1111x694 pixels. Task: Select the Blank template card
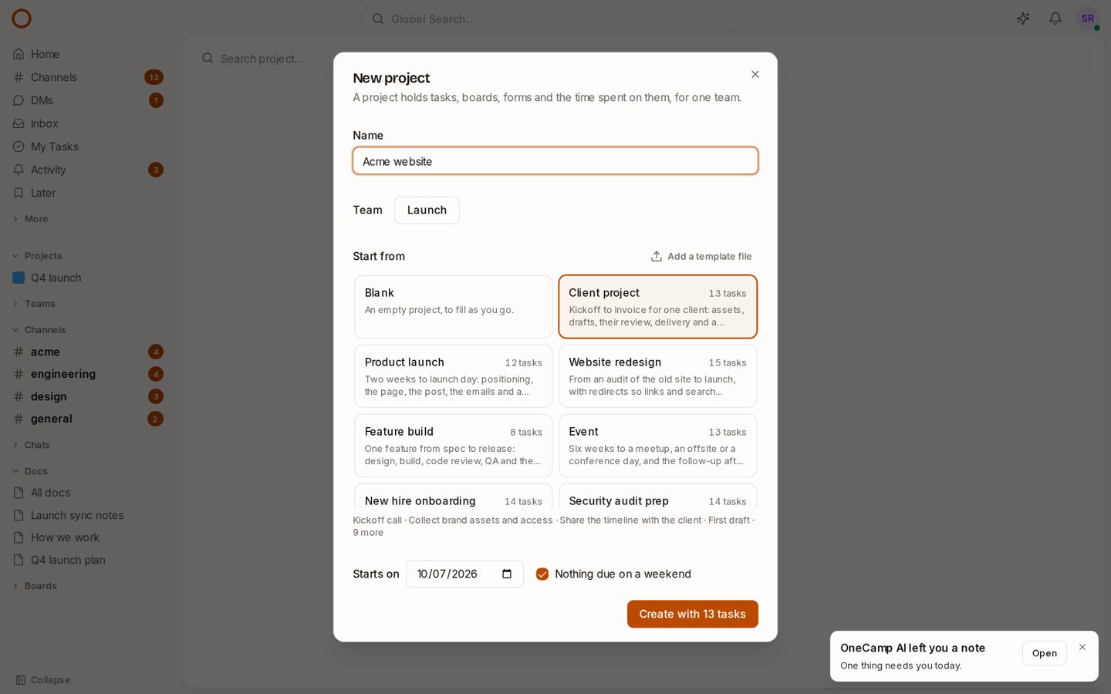pos(454,307)
